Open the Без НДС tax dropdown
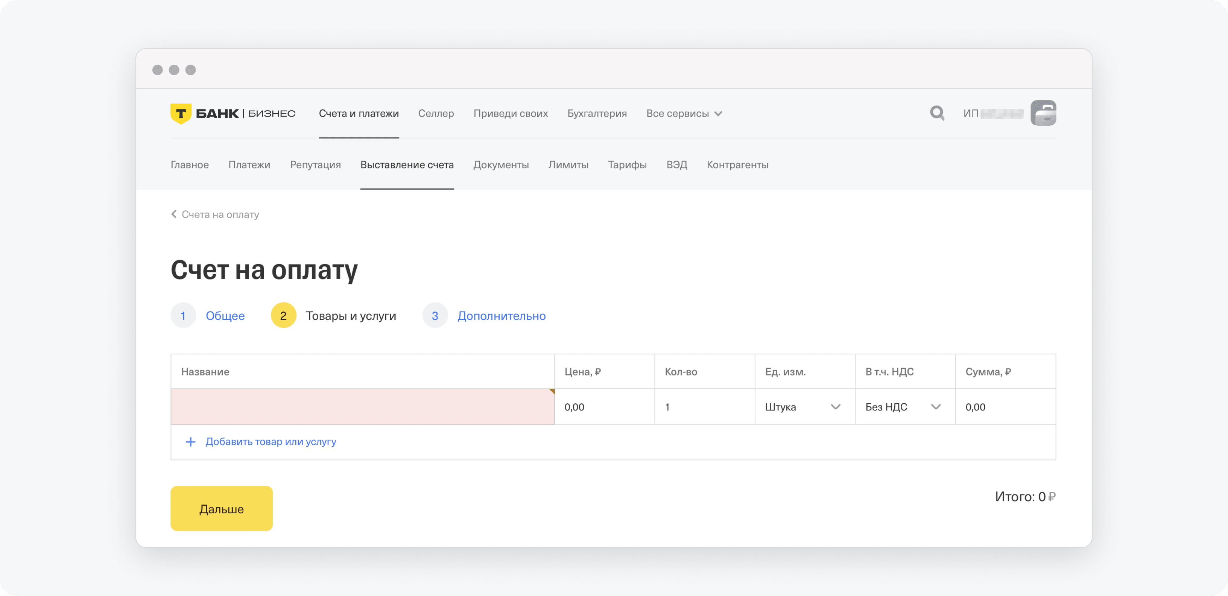Viewport: 1228px width, 596px height. 905,407
